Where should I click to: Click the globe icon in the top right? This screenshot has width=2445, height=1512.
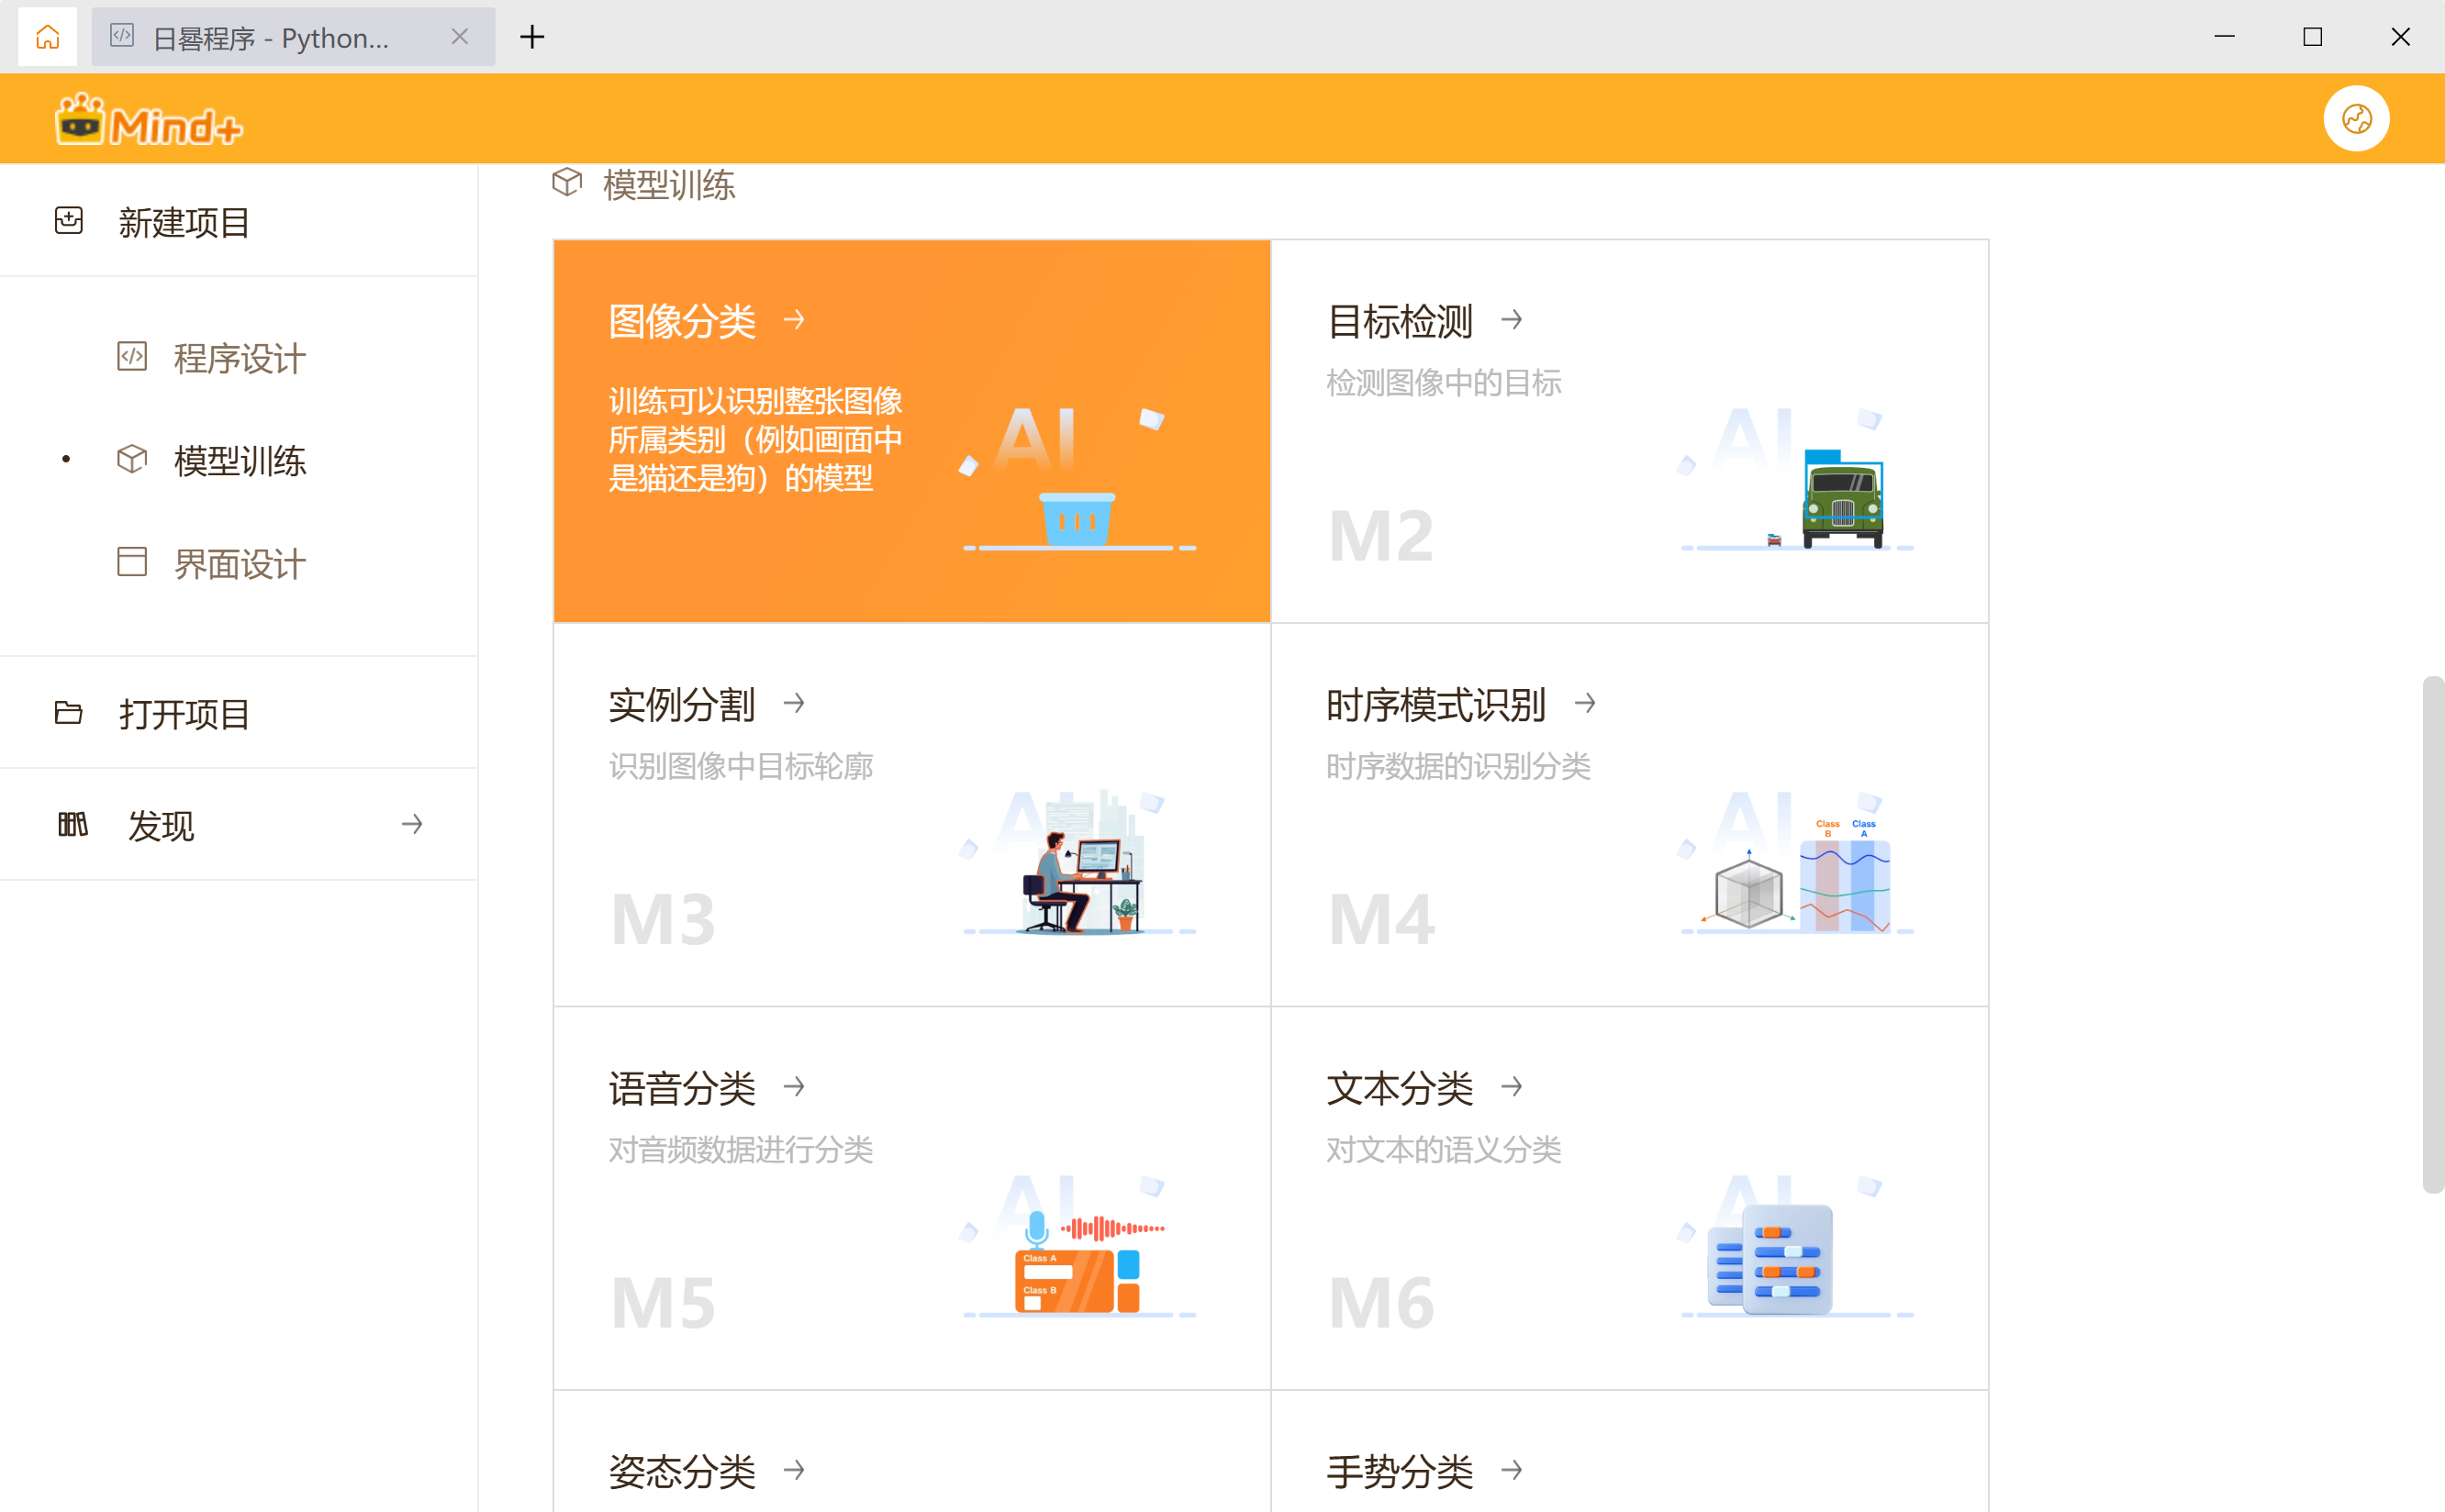coord(2357,118)
